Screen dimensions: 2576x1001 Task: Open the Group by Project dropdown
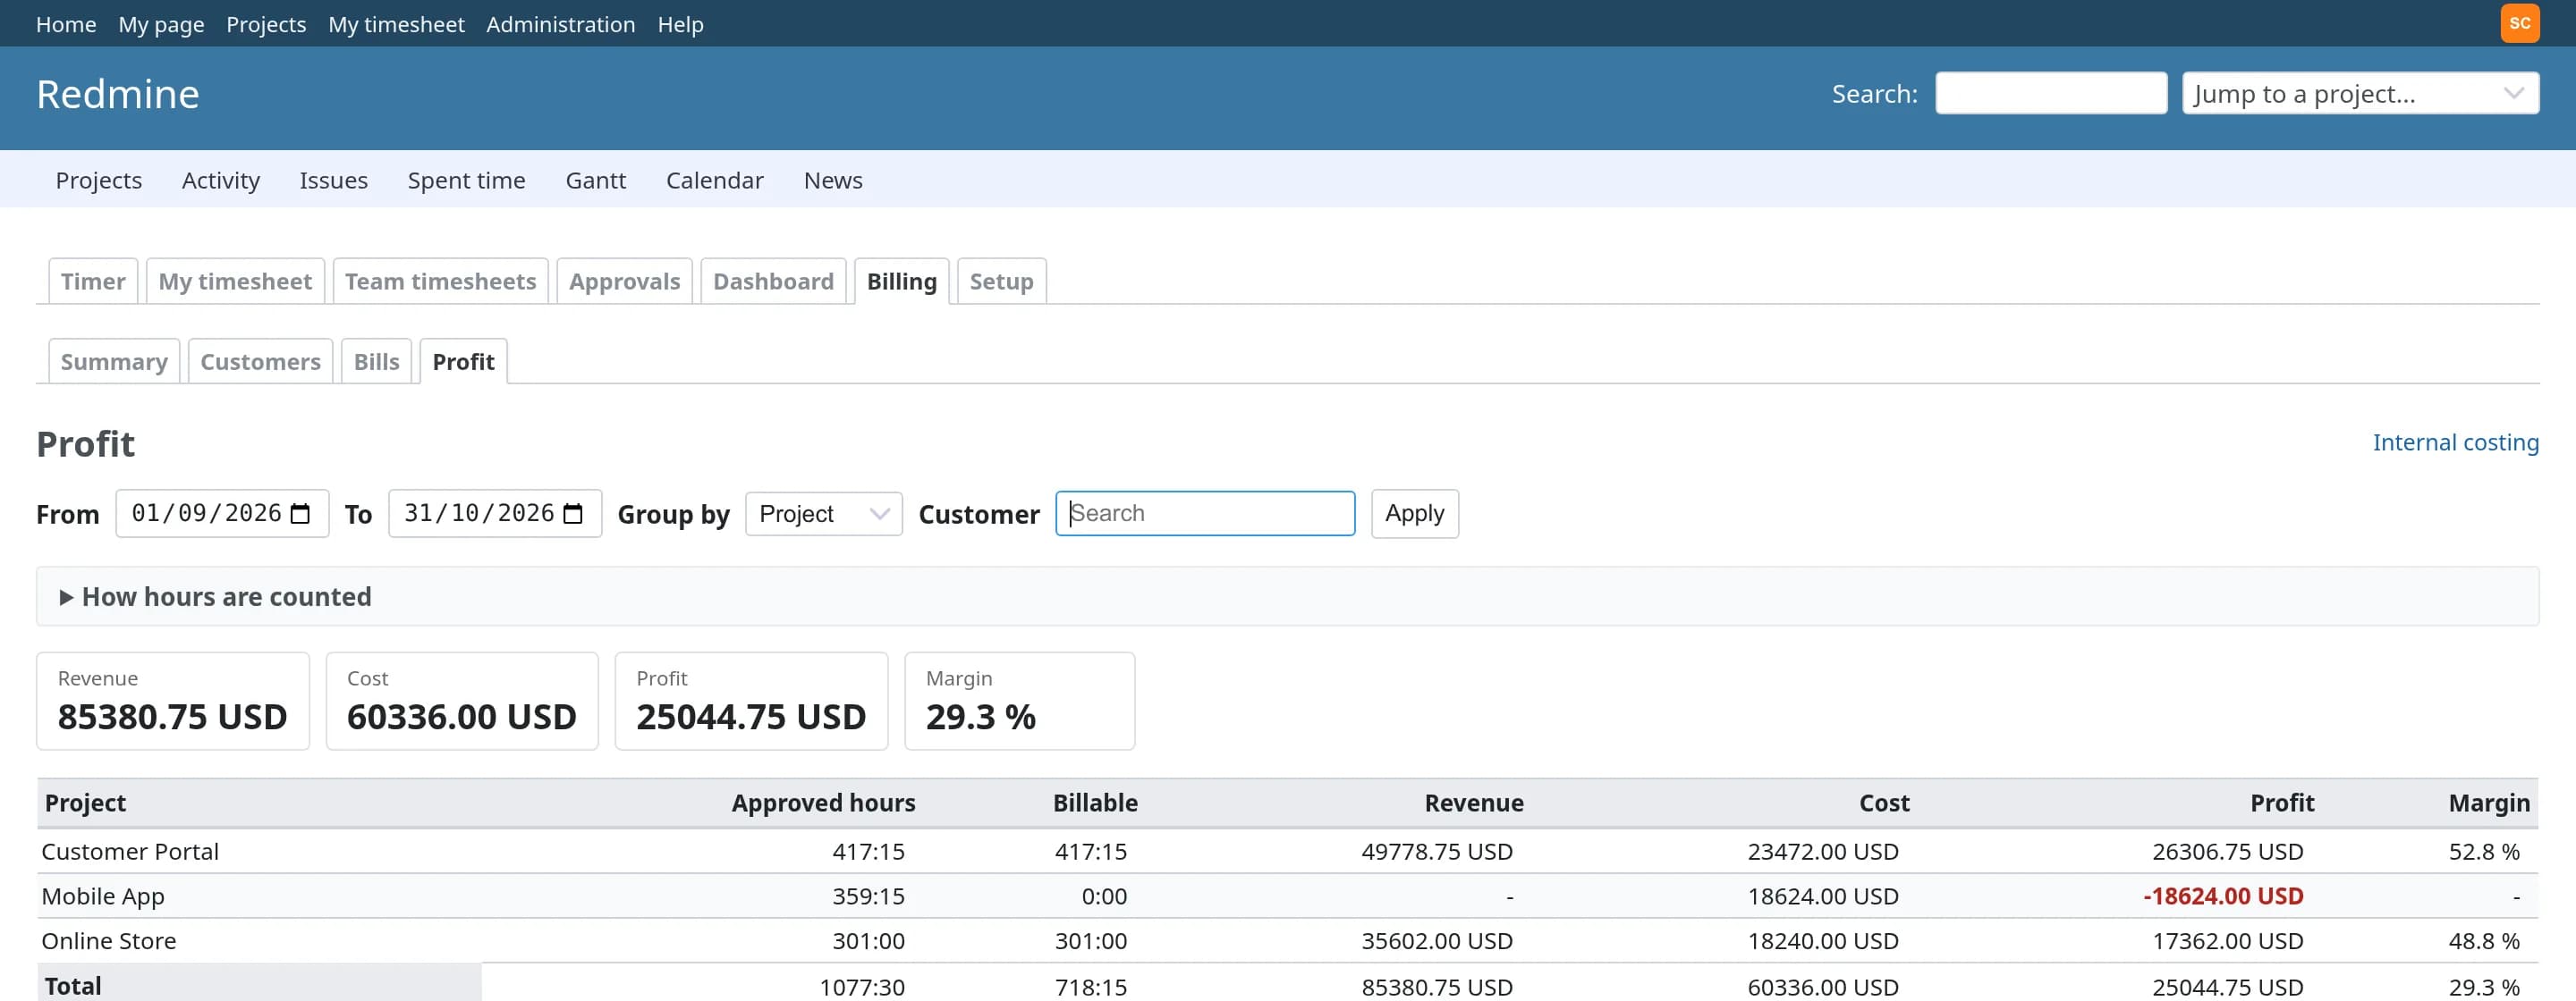pos(823,514)
